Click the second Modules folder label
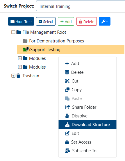125x161 pixels. [x=37, y=67]
